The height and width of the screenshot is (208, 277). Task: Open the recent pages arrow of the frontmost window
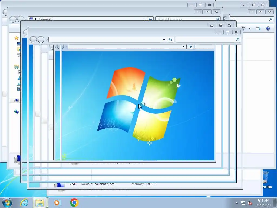(47, 40)
